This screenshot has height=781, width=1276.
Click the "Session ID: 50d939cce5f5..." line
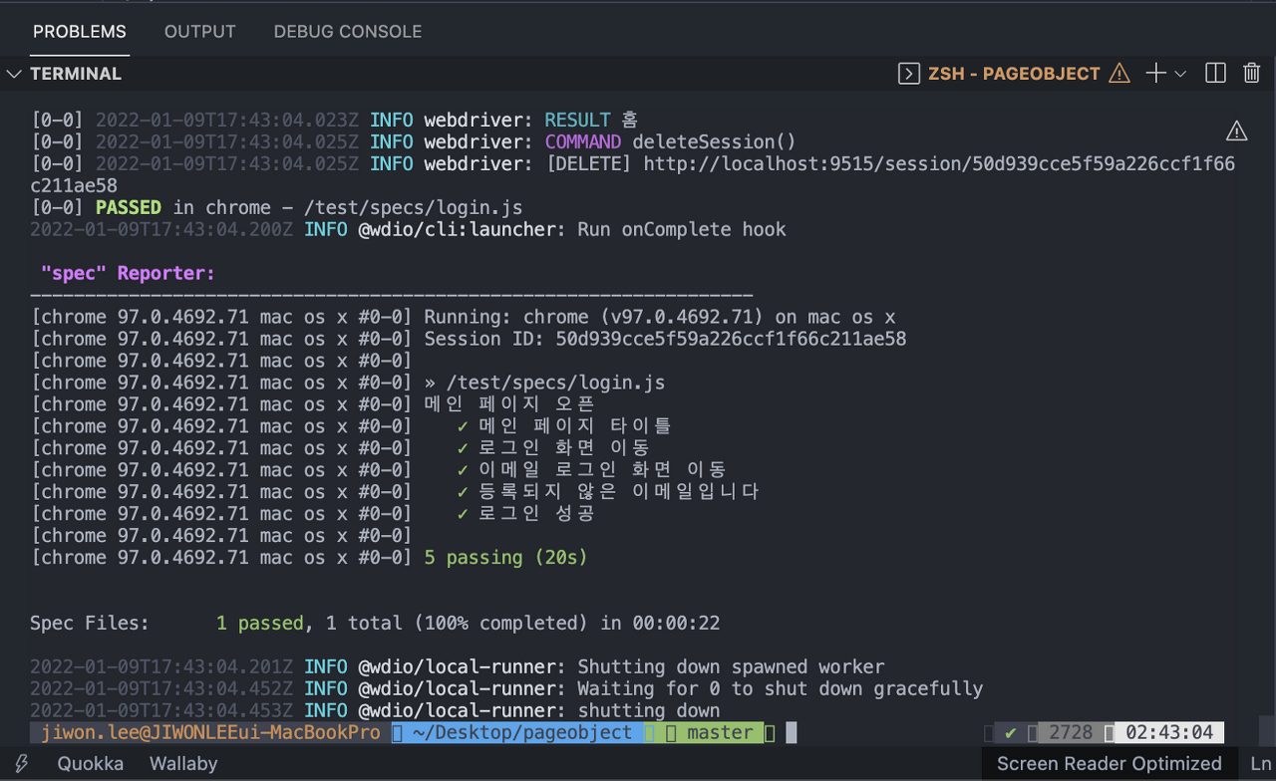(665, 339)
